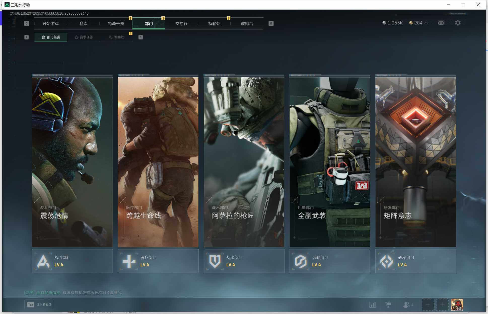The height and width of the screenshot is (314, 488).
Task: Open the settings gear icon
Action: [458, 23]
